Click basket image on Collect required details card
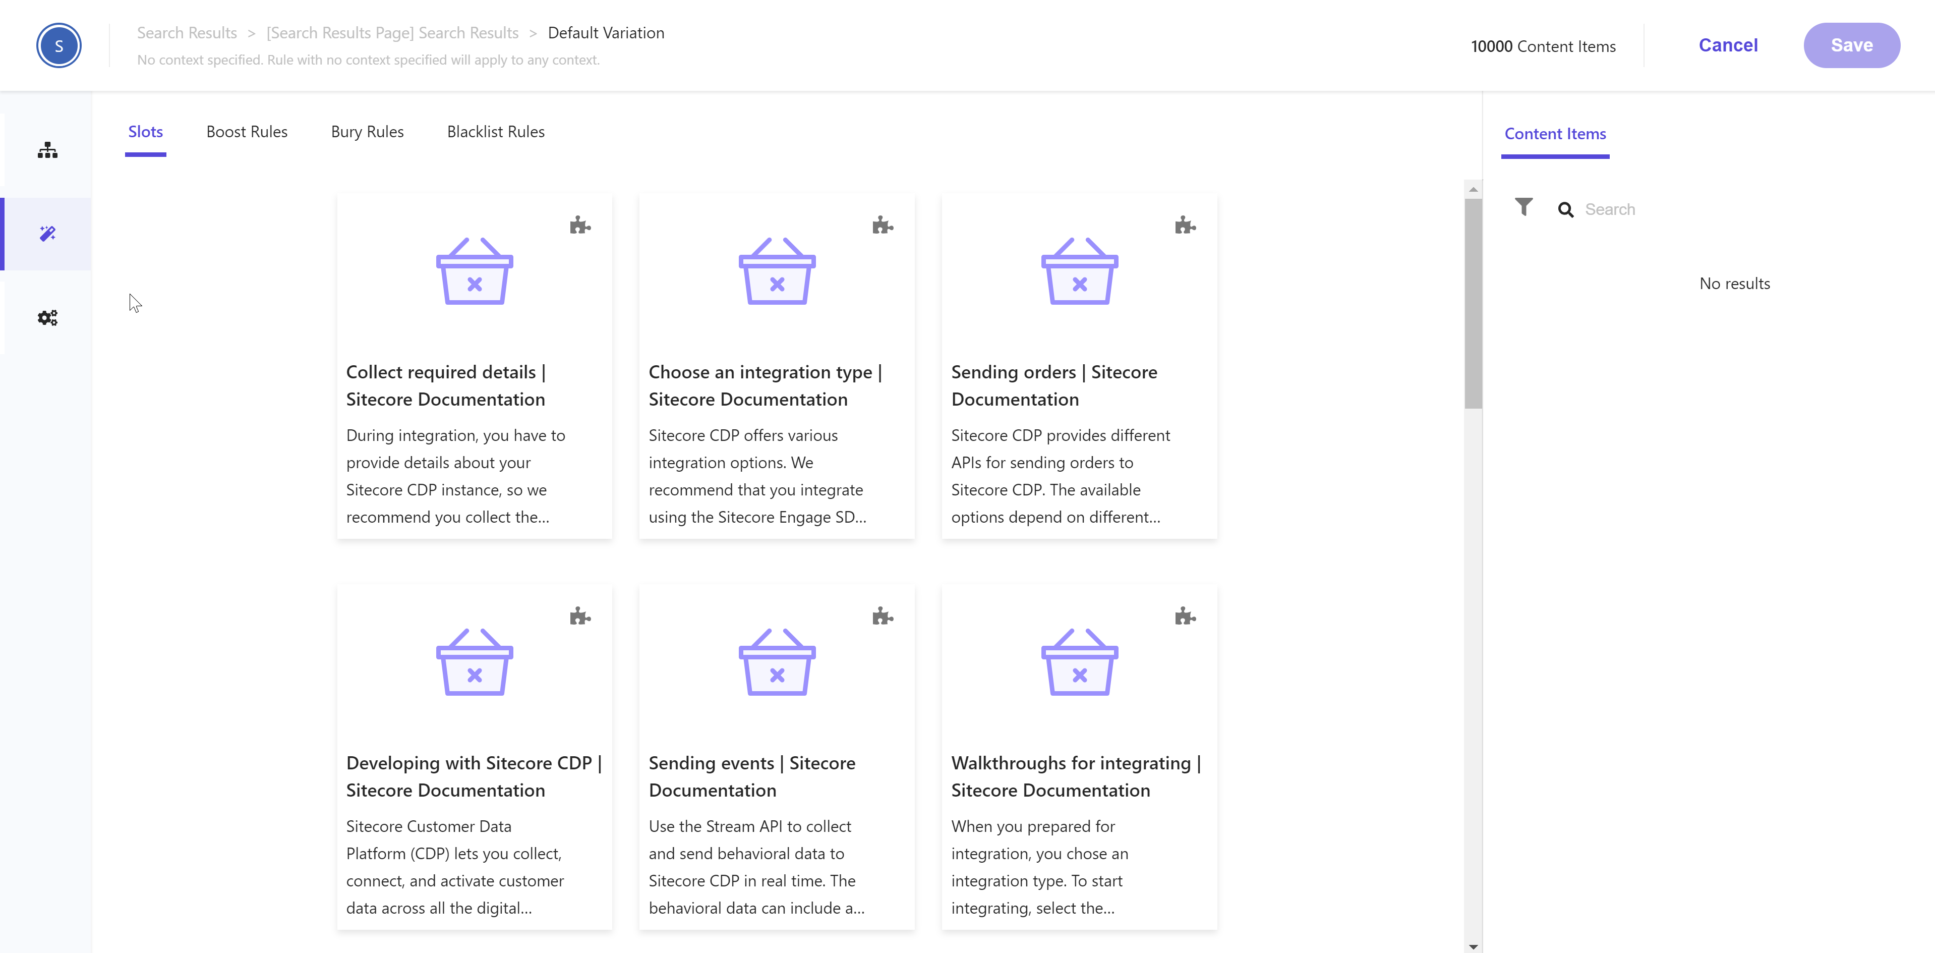 [475, 270]
